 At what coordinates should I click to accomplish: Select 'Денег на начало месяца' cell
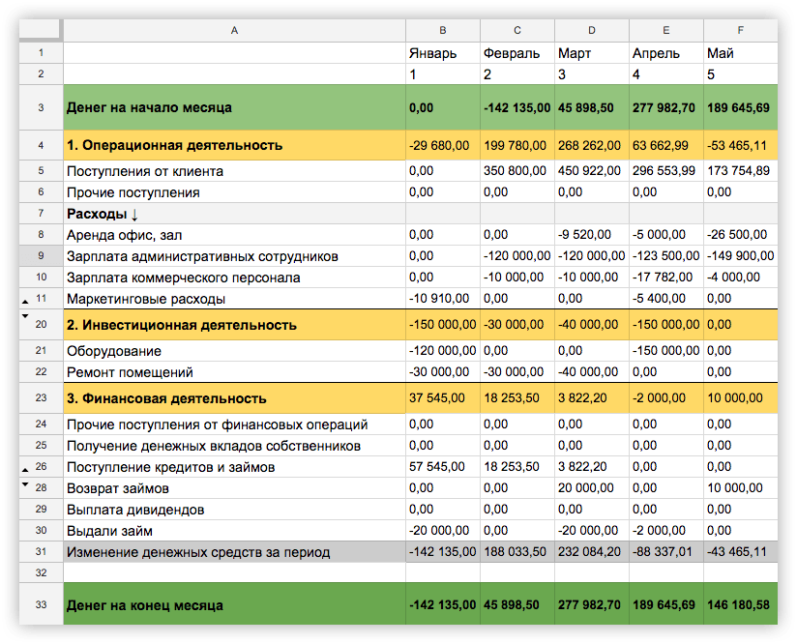coord(234,107)
